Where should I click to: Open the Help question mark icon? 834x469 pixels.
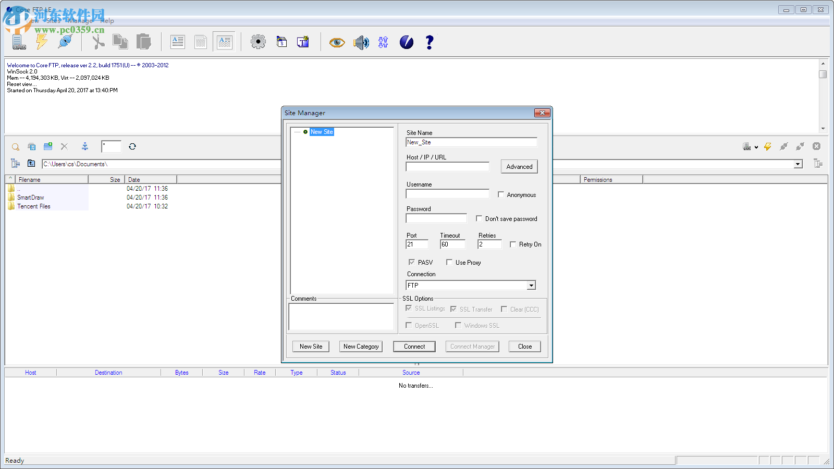tap(429, 43)
